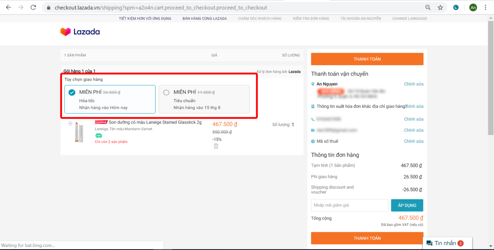Click the browser address bar URL

tap(161, 7)
